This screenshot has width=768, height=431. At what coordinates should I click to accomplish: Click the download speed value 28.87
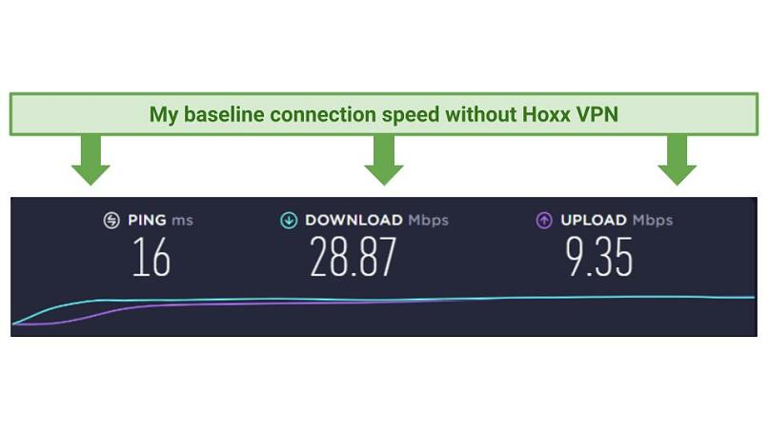pyautogui.click(x=353, y=257)
